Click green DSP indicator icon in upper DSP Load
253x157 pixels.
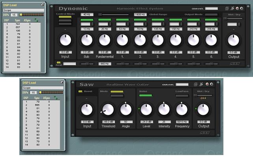(36, 20)
